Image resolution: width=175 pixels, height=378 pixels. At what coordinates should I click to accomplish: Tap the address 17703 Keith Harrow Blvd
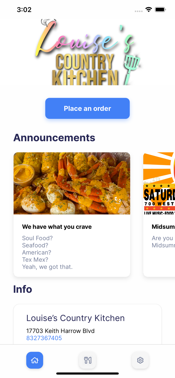click(x=60, y=331)
